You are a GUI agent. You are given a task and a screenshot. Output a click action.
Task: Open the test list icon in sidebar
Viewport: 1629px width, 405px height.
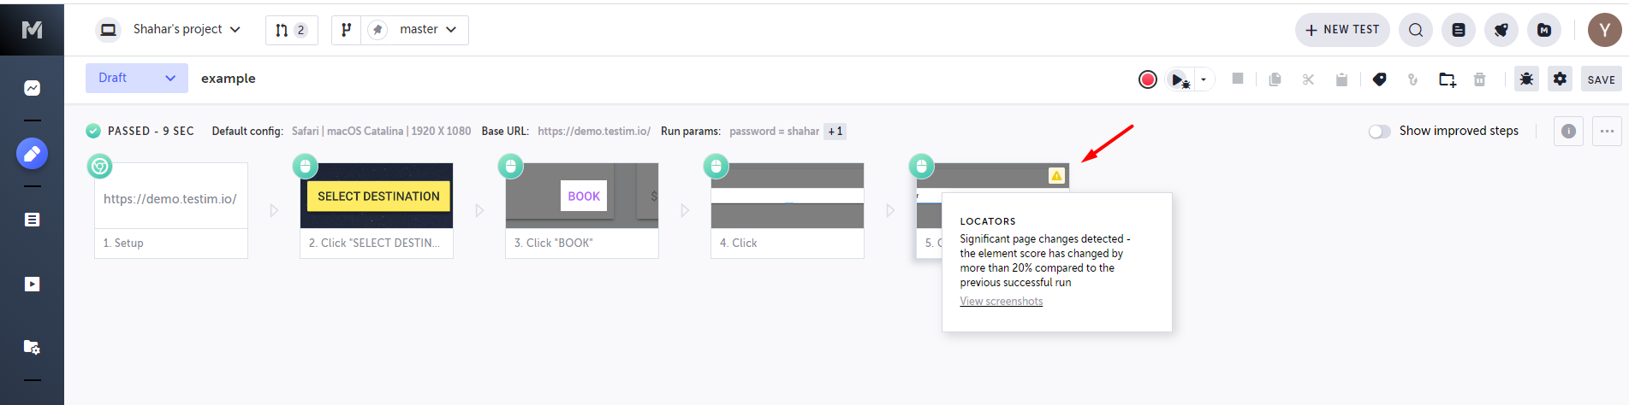coord(32,220)
